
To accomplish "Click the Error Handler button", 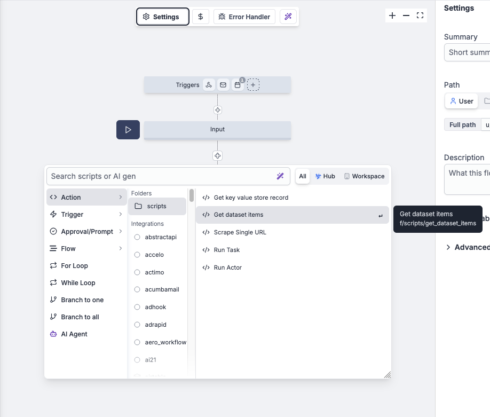I will [244, 17].
